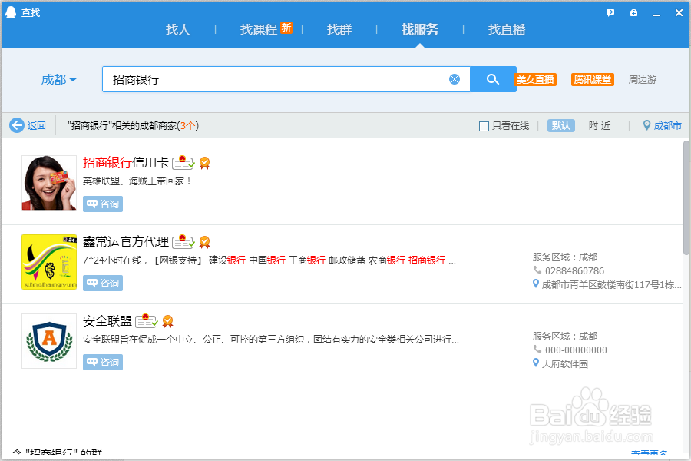Click the description 英雄联盟、海贼王带回家！

pos(137,181)
